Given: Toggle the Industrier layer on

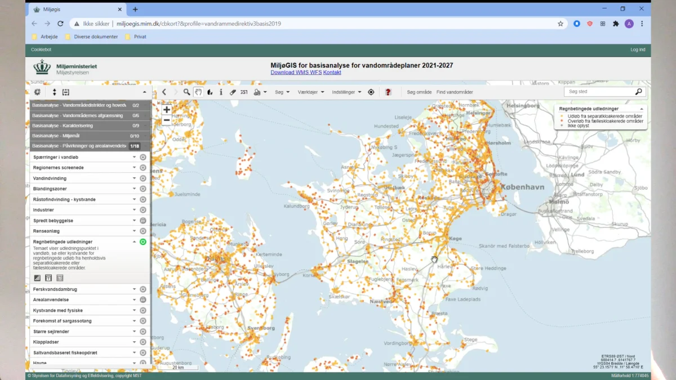Looking at the screenshot, I should pyautogui.click(x=143, y=210).
